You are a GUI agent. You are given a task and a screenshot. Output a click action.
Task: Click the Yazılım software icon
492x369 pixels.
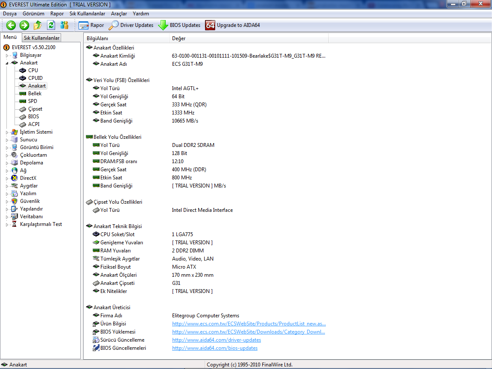[x=15, y=193]
